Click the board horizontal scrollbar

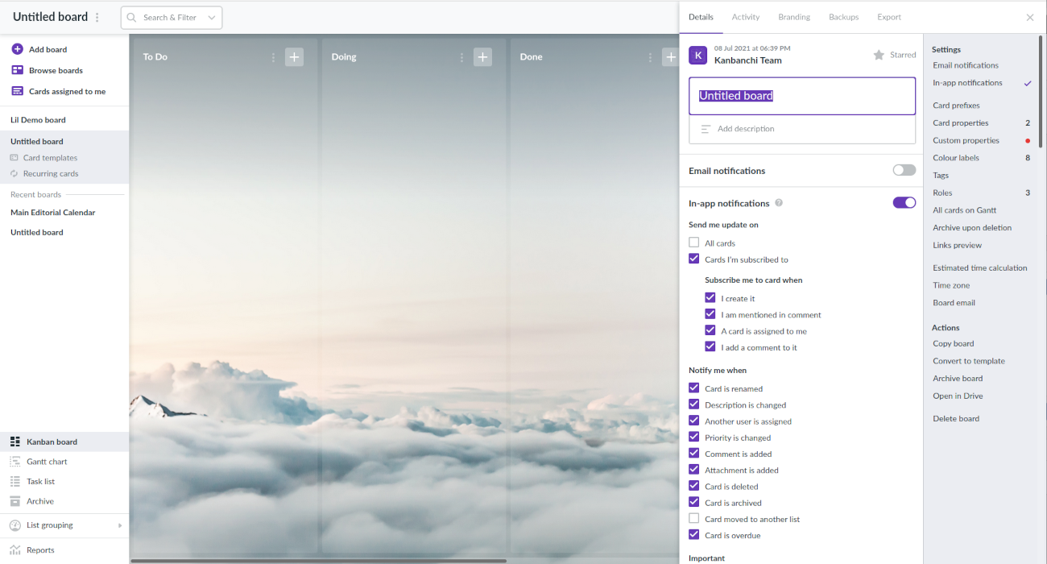319,561
